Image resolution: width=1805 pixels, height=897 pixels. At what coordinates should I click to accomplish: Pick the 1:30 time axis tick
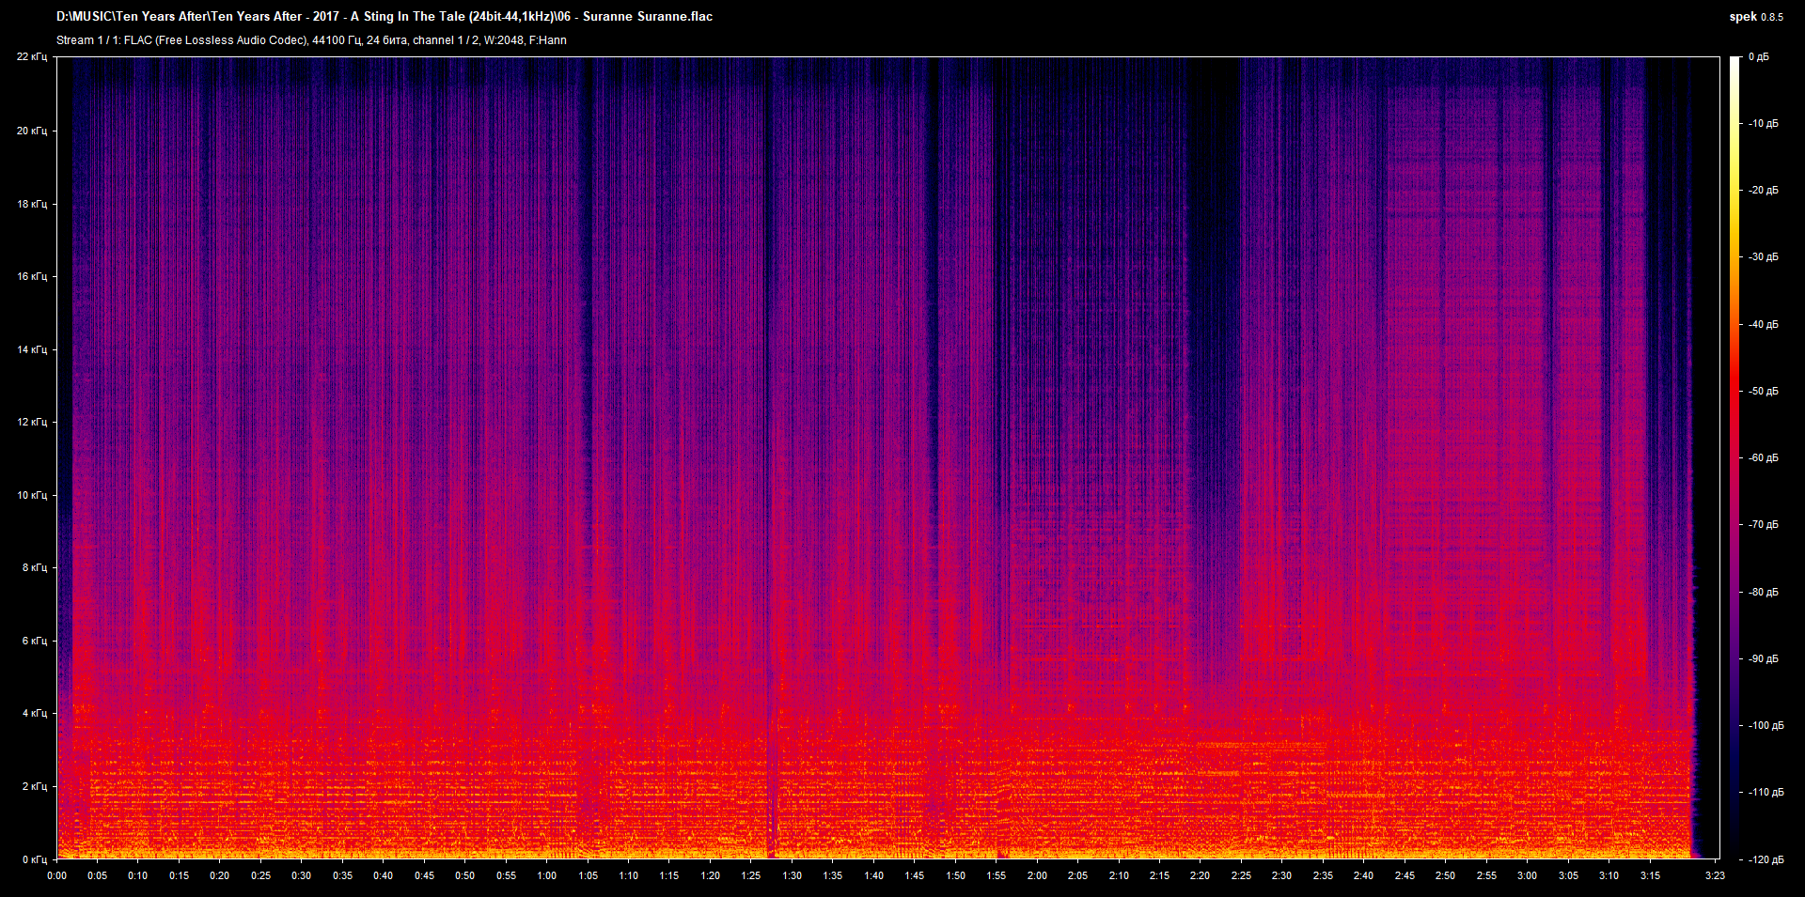click(792, 875)
